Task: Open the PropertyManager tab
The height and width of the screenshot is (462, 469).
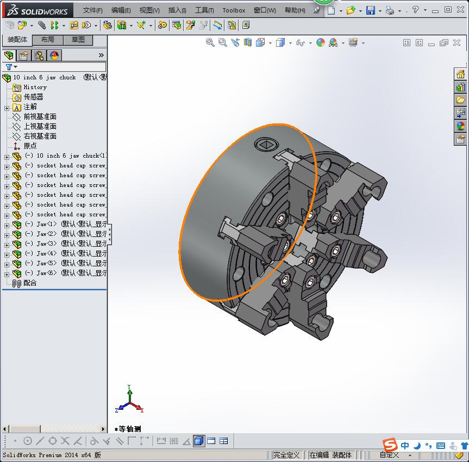Action: point(23,55)
